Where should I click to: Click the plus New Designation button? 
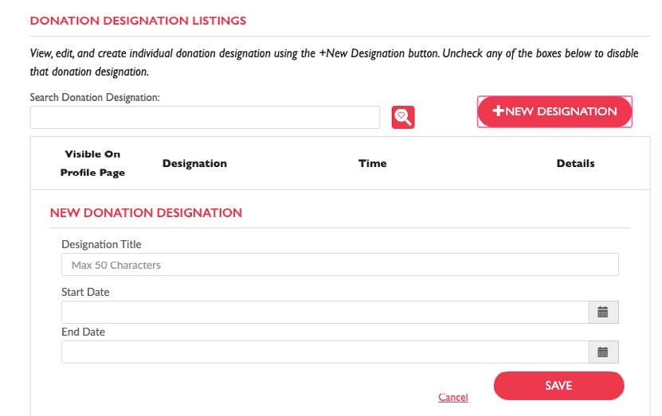(554, 111)
